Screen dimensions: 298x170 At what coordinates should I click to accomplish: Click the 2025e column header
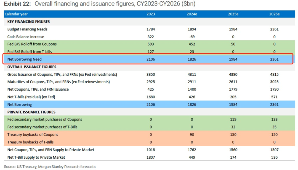tap(233, 14)
